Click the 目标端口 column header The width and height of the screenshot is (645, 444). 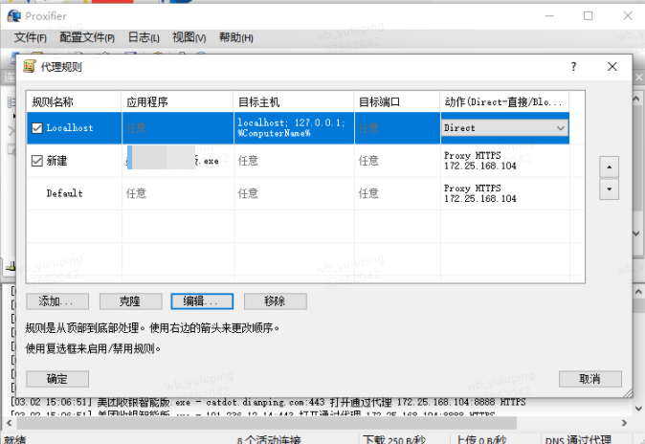(x=397, y=101)
